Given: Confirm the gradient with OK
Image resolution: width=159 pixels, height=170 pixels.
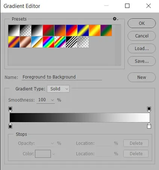Looking at the screenshot, I should point(142,23).
